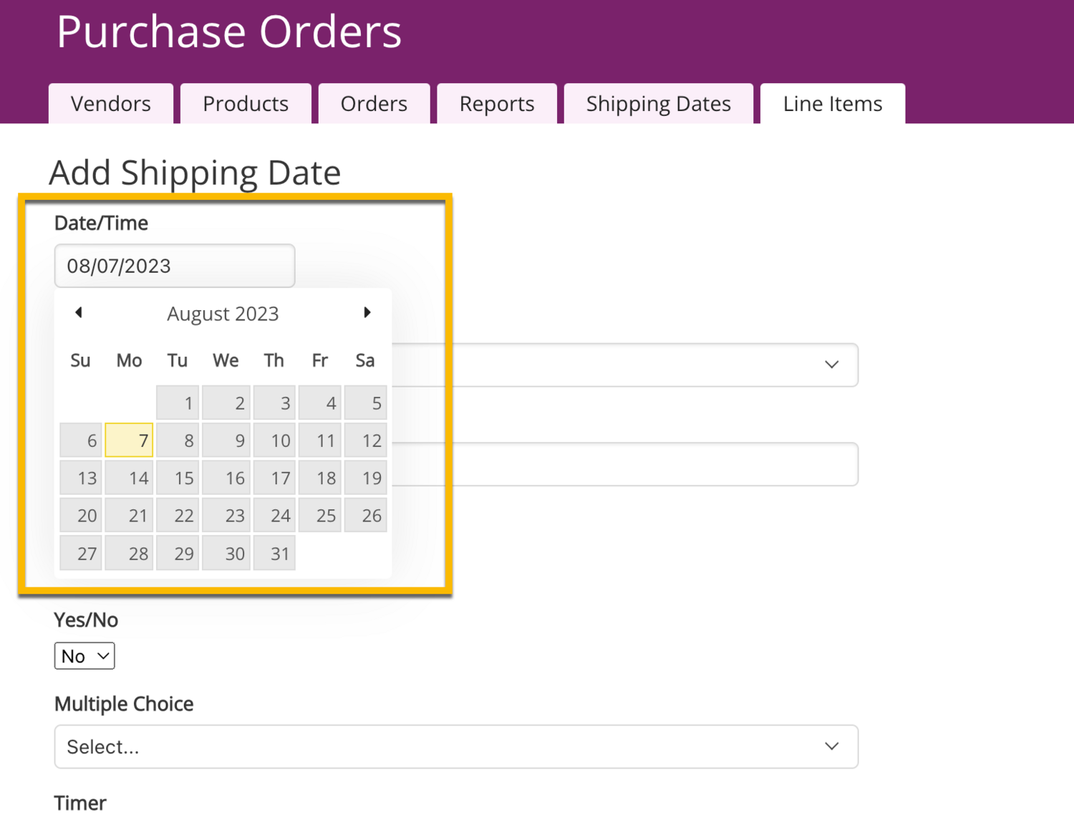Select August 1 in the calendar
Viewport: 1074px width, 823px height.
178,403
